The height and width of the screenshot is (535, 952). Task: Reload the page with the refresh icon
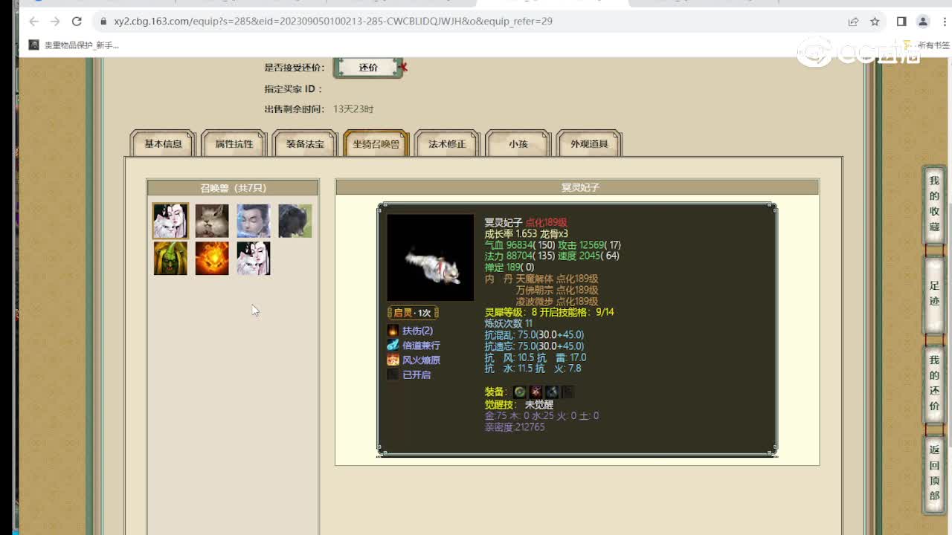[77, 22]
